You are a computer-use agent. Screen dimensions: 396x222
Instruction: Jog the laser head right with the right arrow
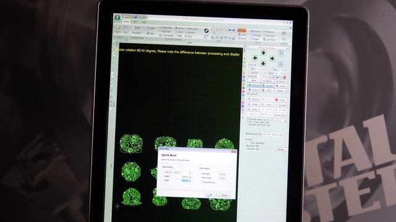[x=272, y=59]
